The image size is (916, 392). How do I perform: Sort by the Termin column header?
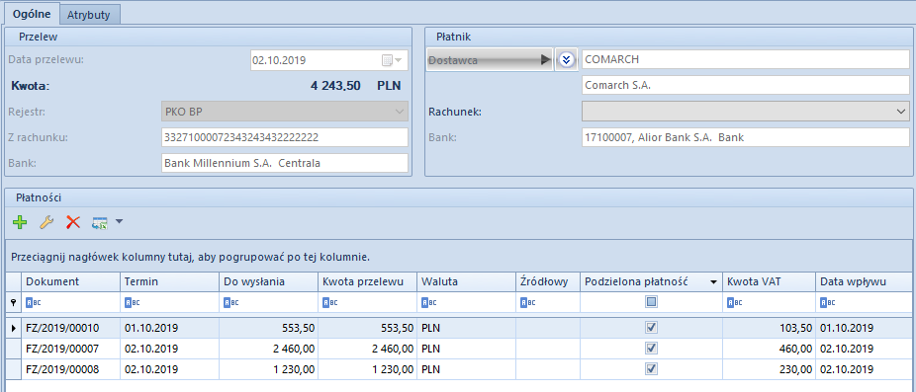169,282
